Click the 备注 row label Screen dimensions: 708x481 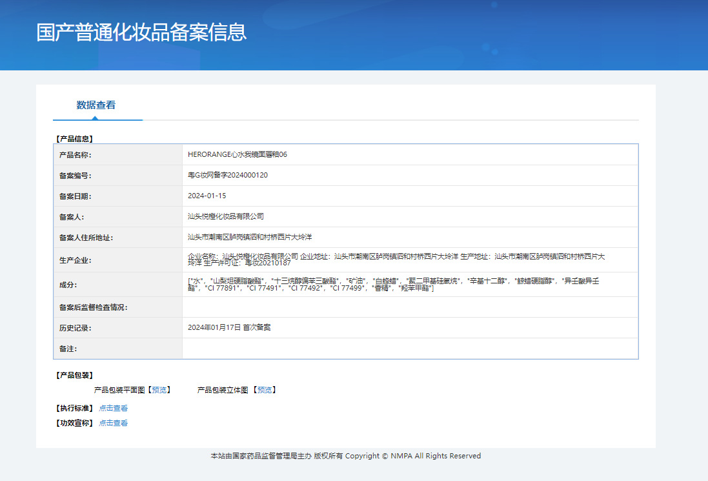68,349
